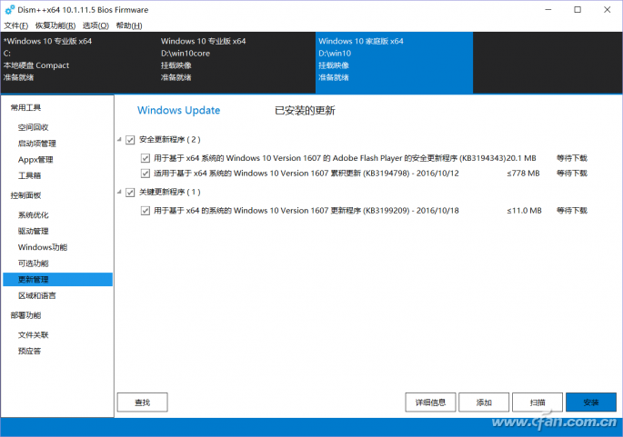The height and width of the screenshot is (437, 623).
Task: Toggle the 安全更新程序 (2) group checkbox
Action: tap(130, 140)
